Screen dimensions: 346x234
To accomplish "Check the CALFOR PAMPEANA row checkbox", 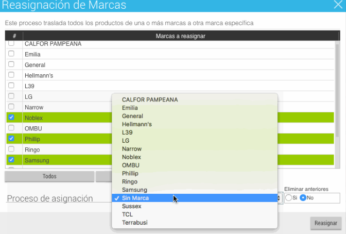I will pos(11,43).
